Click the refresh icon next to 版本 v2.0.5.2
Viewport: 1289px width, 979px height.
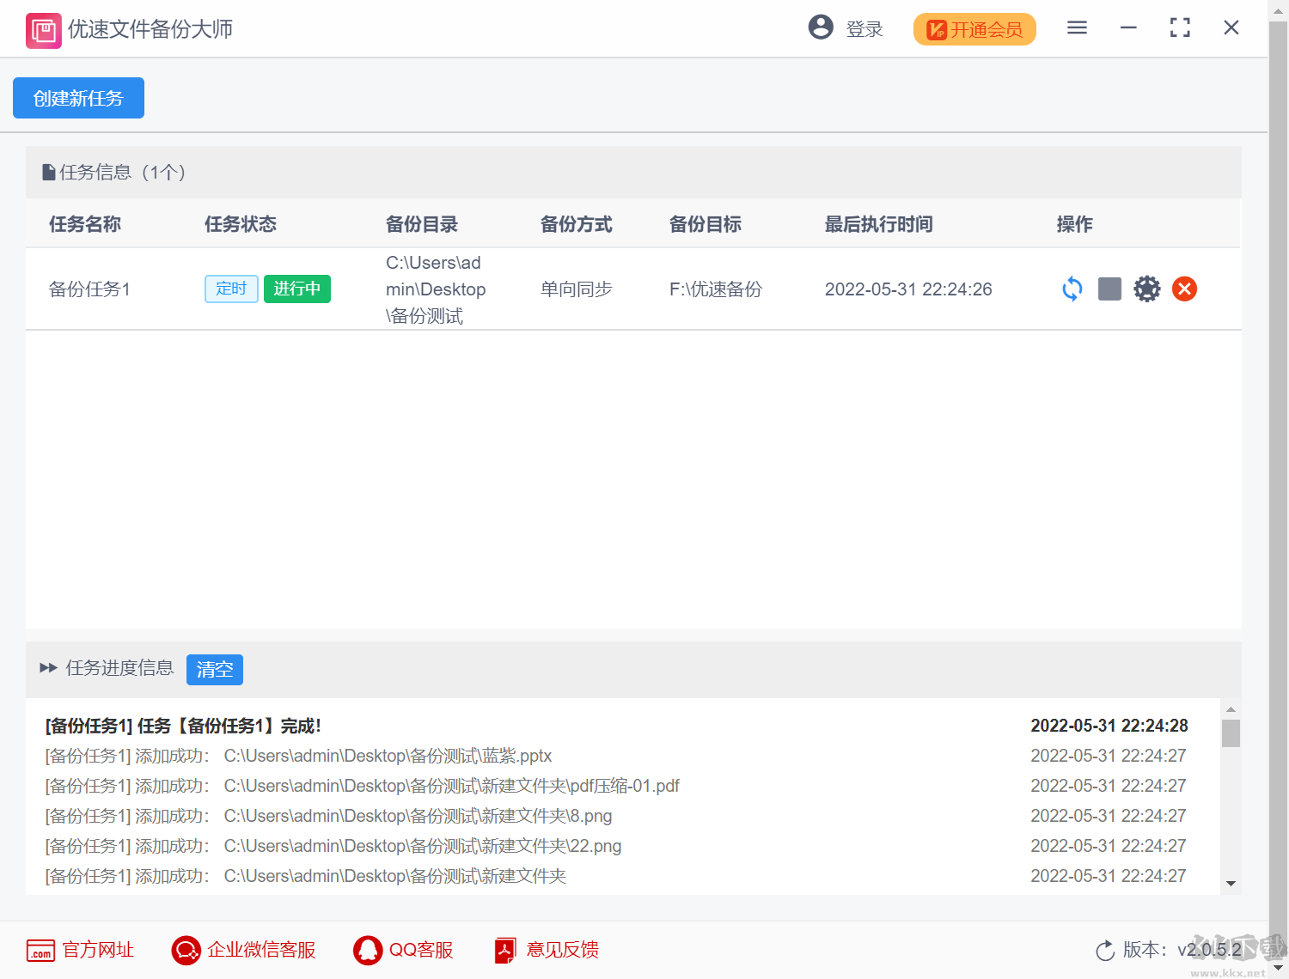click(1105, 950)
